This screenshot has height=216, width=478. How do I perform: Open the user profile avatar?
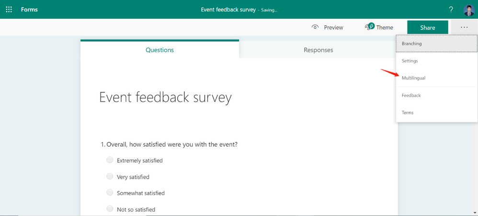pos(468,10)
